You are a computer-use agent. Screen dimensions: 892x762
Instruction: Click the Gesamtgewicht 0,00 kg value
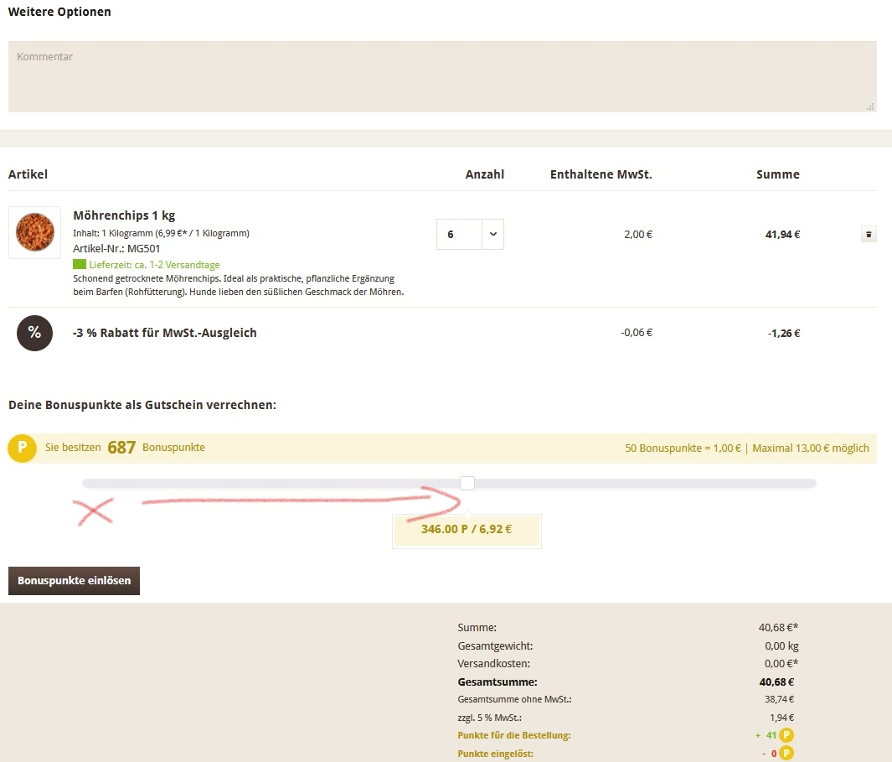781,645
